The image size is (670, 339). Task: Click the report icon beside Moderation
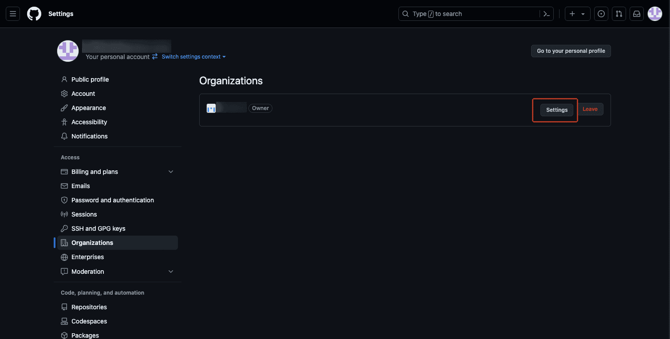click(x=64, y=272)
